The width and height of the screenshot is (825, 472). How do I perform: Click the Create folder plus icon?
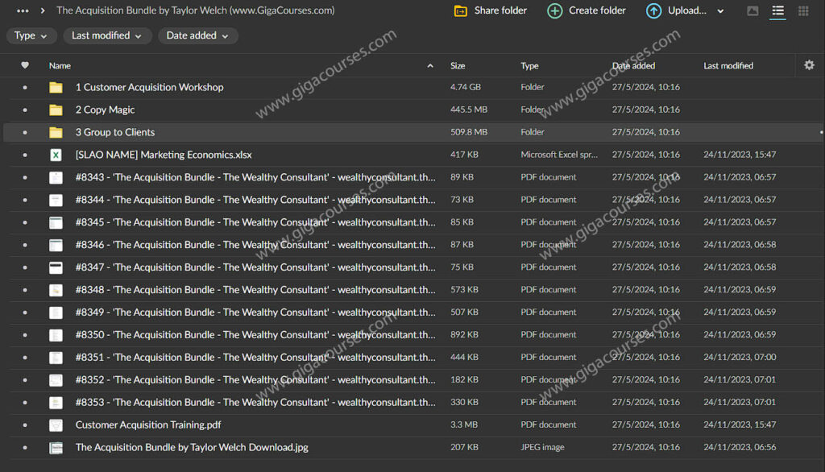[x=555, y=10]
